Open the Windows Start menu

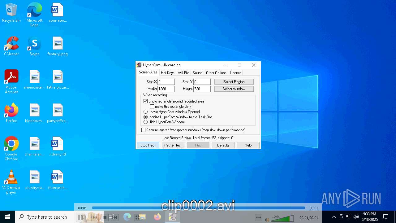(7, 217)
